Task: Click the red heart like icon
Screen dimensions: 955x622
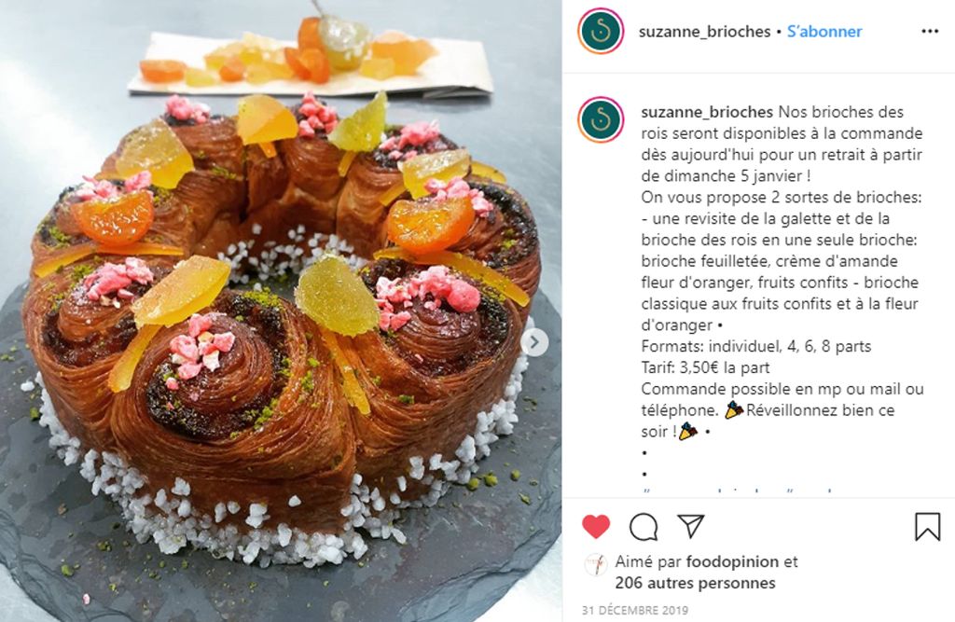Action: 596,527
